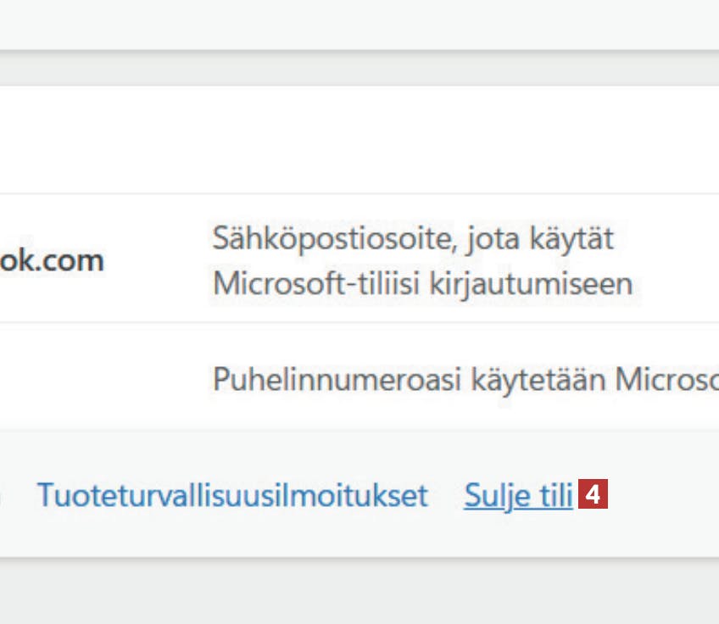719x624 pixels.
Task: Click the top light panel strip
Action: coord(339,24)
